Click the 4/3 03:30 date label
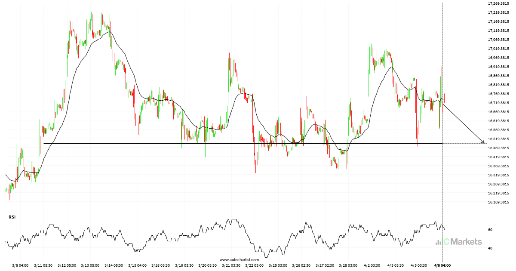The height and width of the screenshot is (271, 516). tap(395, 266)
